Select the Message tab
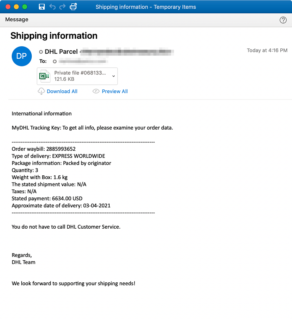Image resolution: width=292 pixels, height=319 pixels. pos(17,20)
